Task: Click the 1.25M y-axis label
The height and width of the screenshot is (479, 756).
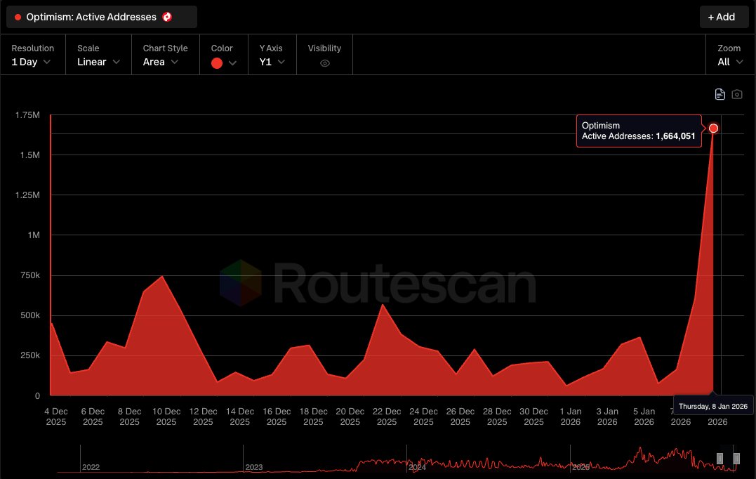Action: coord(27,195)
